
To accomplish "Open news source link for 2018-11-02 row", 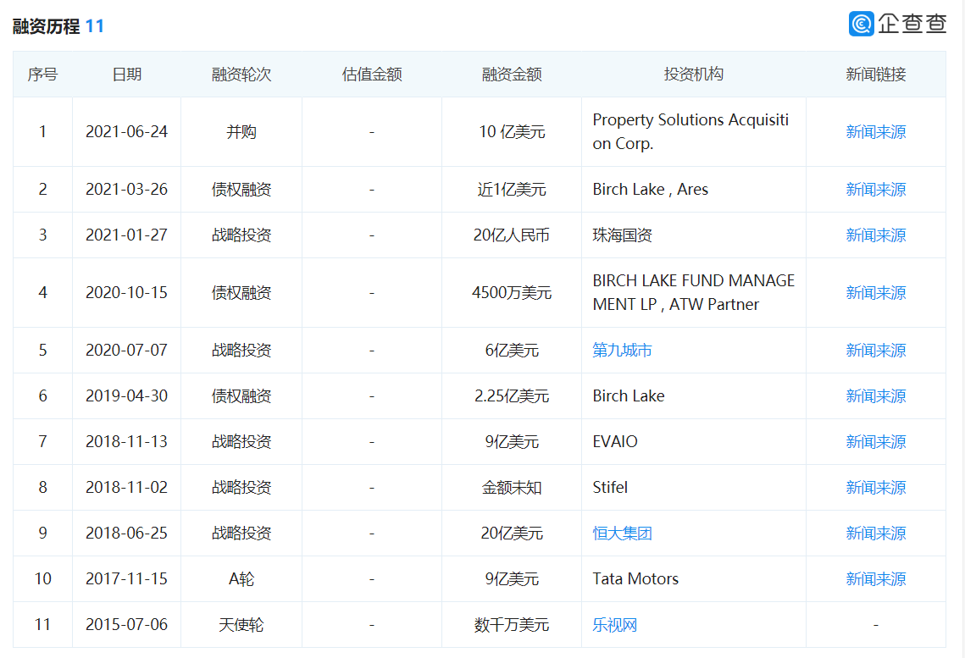I will point(875,488).
